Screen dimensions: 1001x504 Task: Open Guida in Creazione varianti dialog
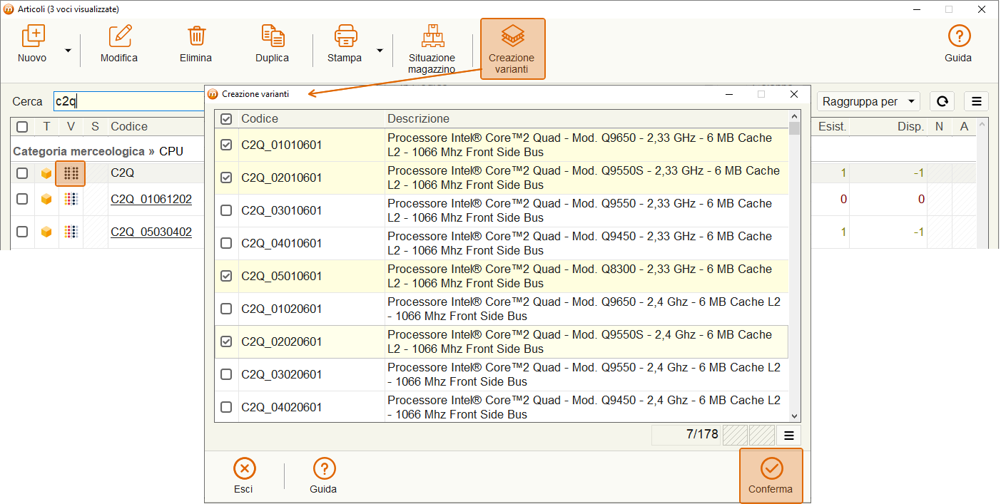(x=324, y=475)
